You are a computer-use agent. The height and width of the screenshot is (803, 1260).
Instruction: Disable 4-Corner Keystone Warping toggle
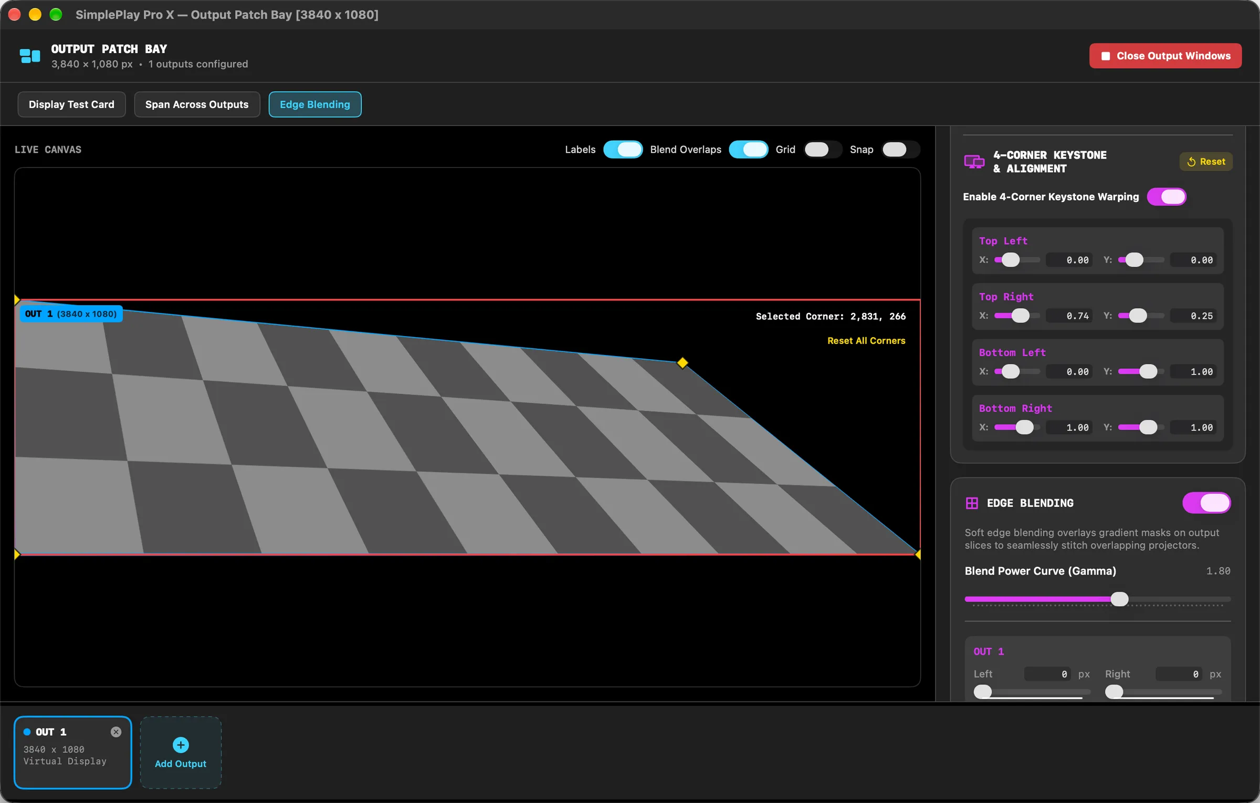(1167, 197)
